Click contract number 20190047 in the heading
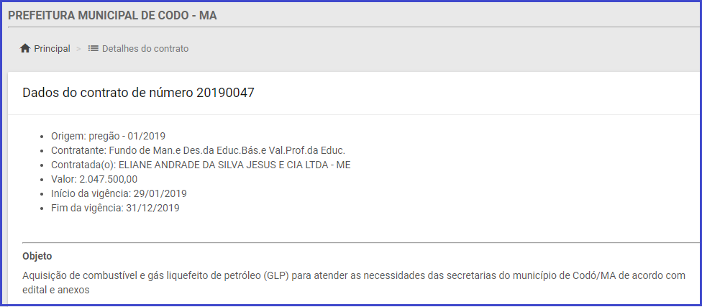 [x=225, y=93]
